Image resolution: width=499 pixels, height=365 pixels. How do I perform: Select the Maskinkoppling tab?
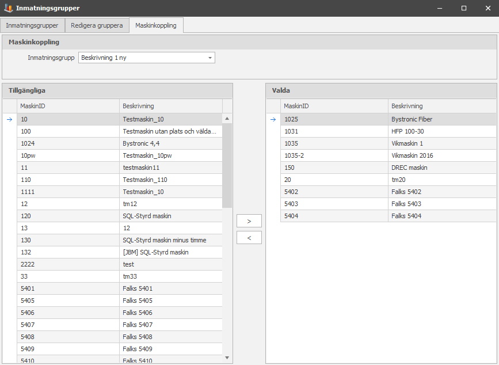click(x=156, y=25)
